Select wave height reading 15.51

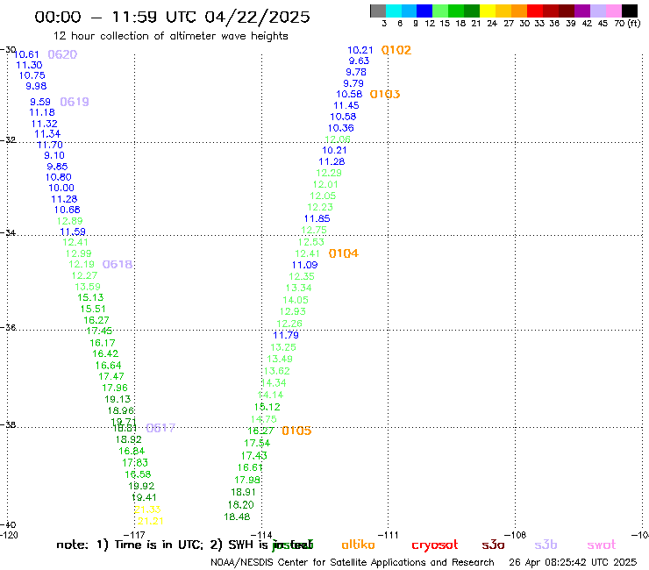coord(93,309)
